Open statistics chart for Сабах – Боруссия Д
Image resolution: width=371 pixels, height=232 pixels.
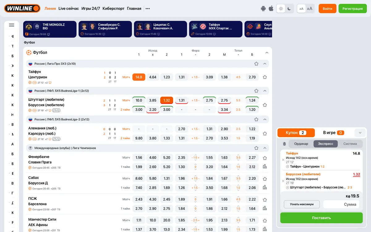(x=265, y=187)
